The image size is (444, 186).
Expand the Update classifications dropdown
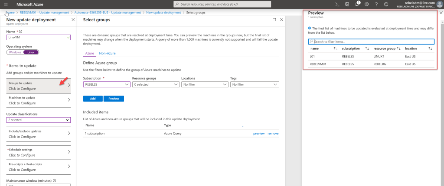38,120
